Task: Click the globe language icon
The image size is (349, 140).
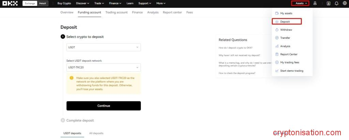Action: [344, 3]
